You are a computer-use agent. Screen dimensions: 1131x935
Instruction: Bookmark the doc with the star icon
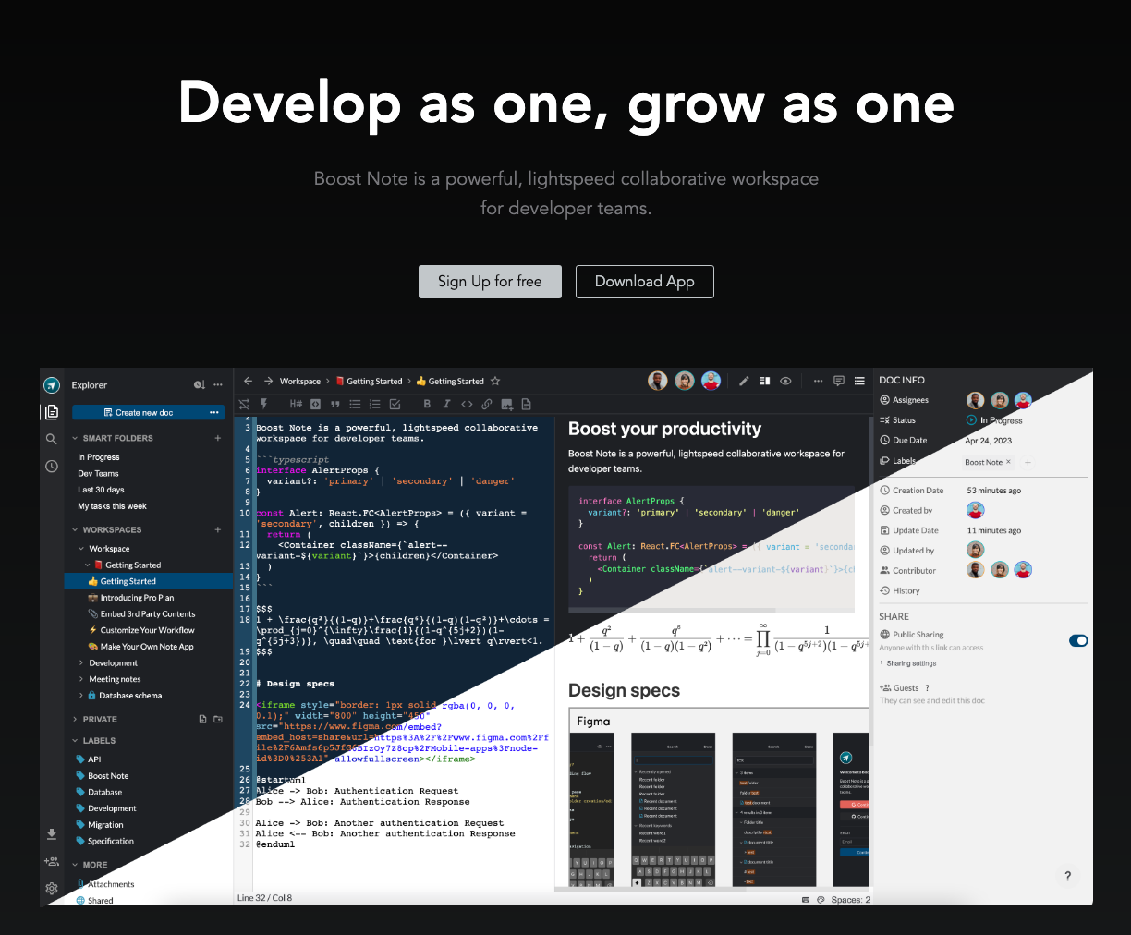(495, 381)
